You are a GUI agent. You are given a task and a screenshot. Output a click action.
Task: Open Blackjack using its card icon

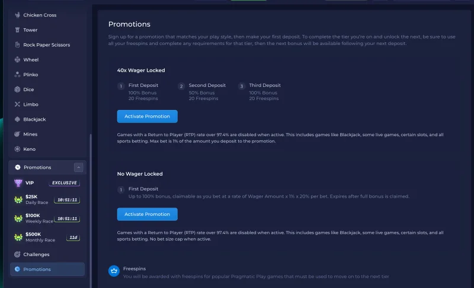(x=17, y=119)
